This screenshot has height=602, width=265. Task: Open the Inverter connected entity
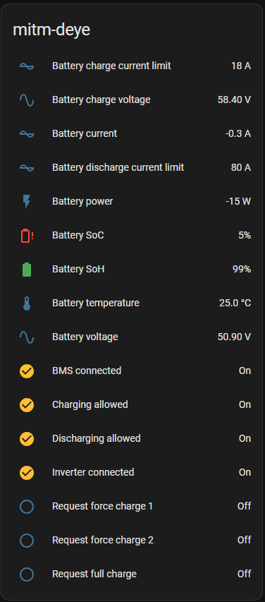132,472
